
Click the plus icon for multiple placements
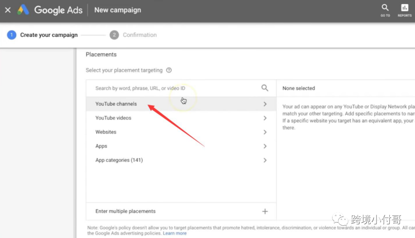pos(265,211)
